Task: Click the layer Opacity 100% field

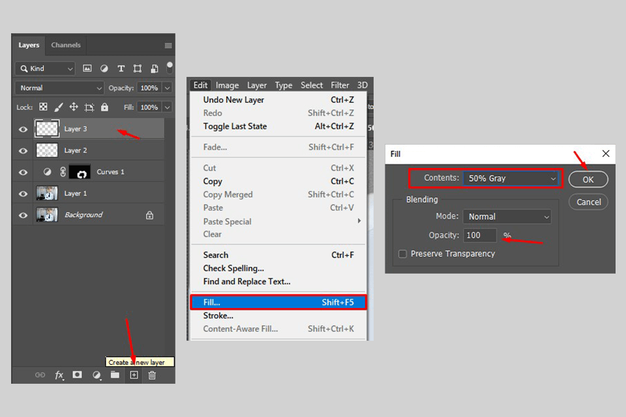Action: (149, 88)
